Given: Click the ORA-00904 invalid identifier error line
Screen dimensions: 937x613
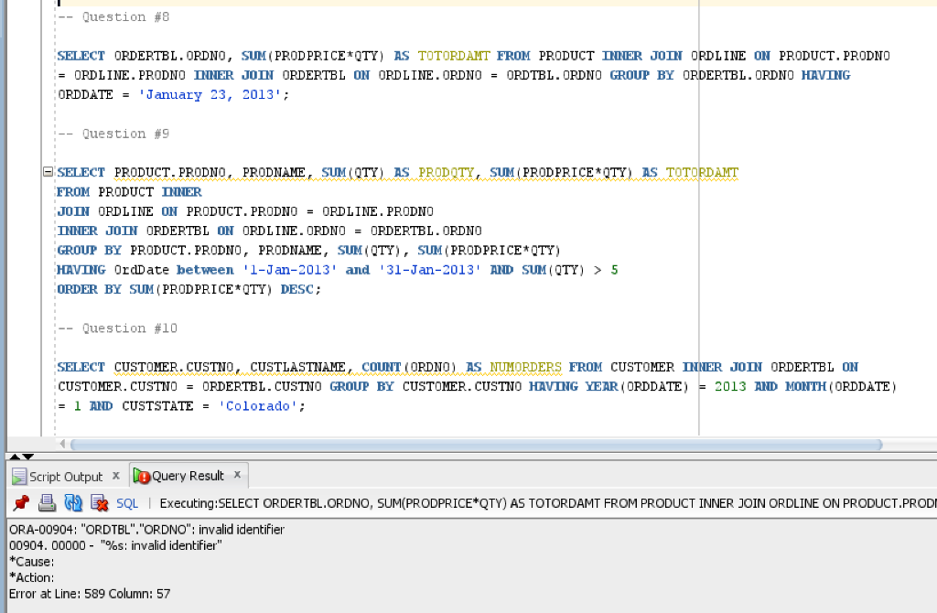Looking at the screenshot, I should 147,530.
